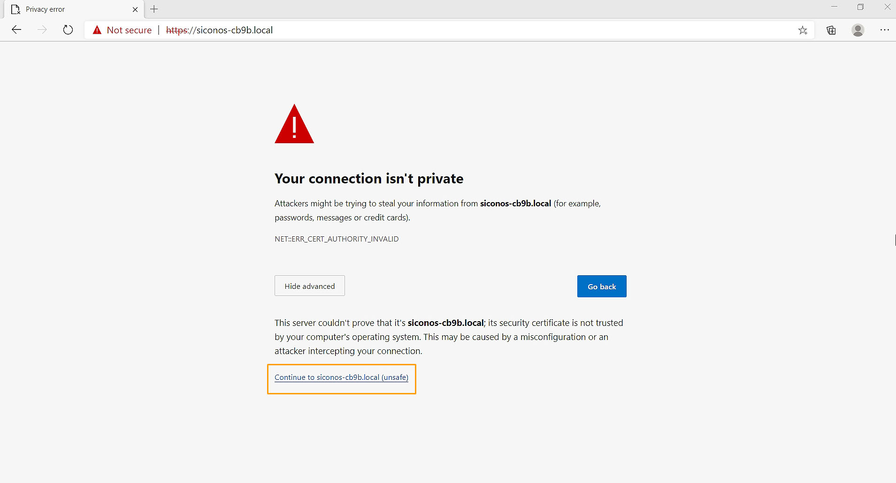
Task: Open the user profile avatar icon
Action: [858, 30]
